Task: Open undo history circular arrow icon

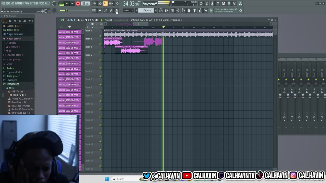Action: click(x=201, y=4)
